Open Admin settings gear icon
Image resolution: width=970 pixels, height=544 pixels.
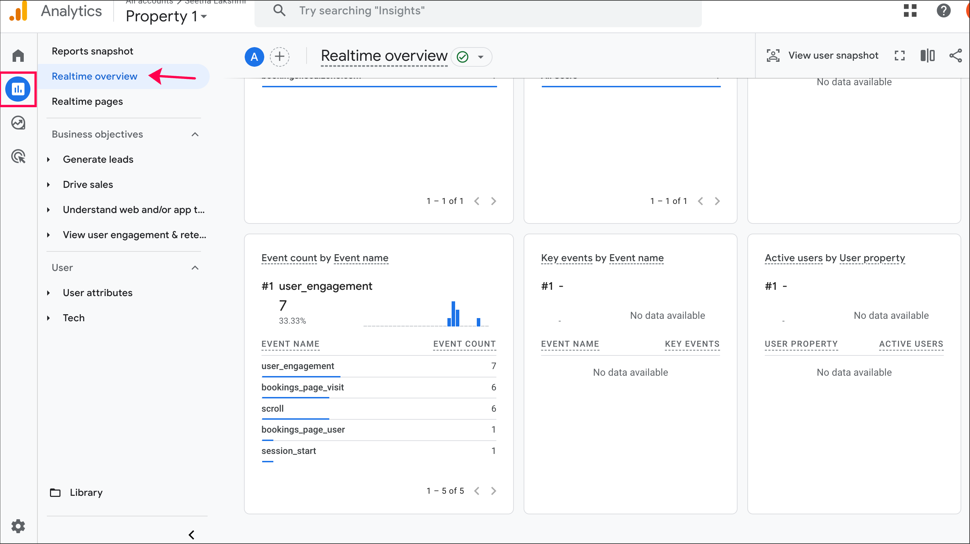coord(18,526)
